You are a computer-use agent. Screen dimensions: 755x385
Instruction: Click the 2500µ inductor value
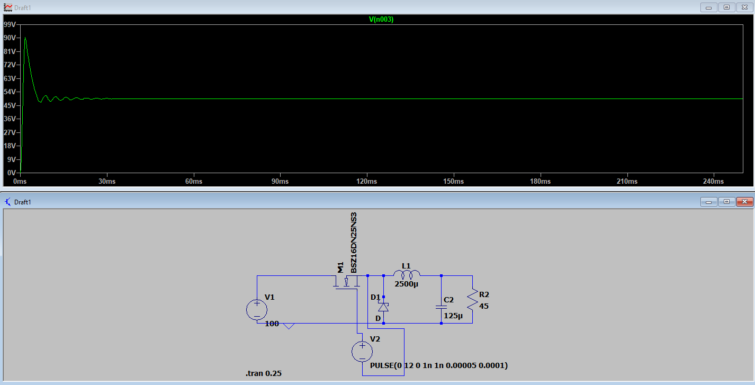(x=407, y=284)
